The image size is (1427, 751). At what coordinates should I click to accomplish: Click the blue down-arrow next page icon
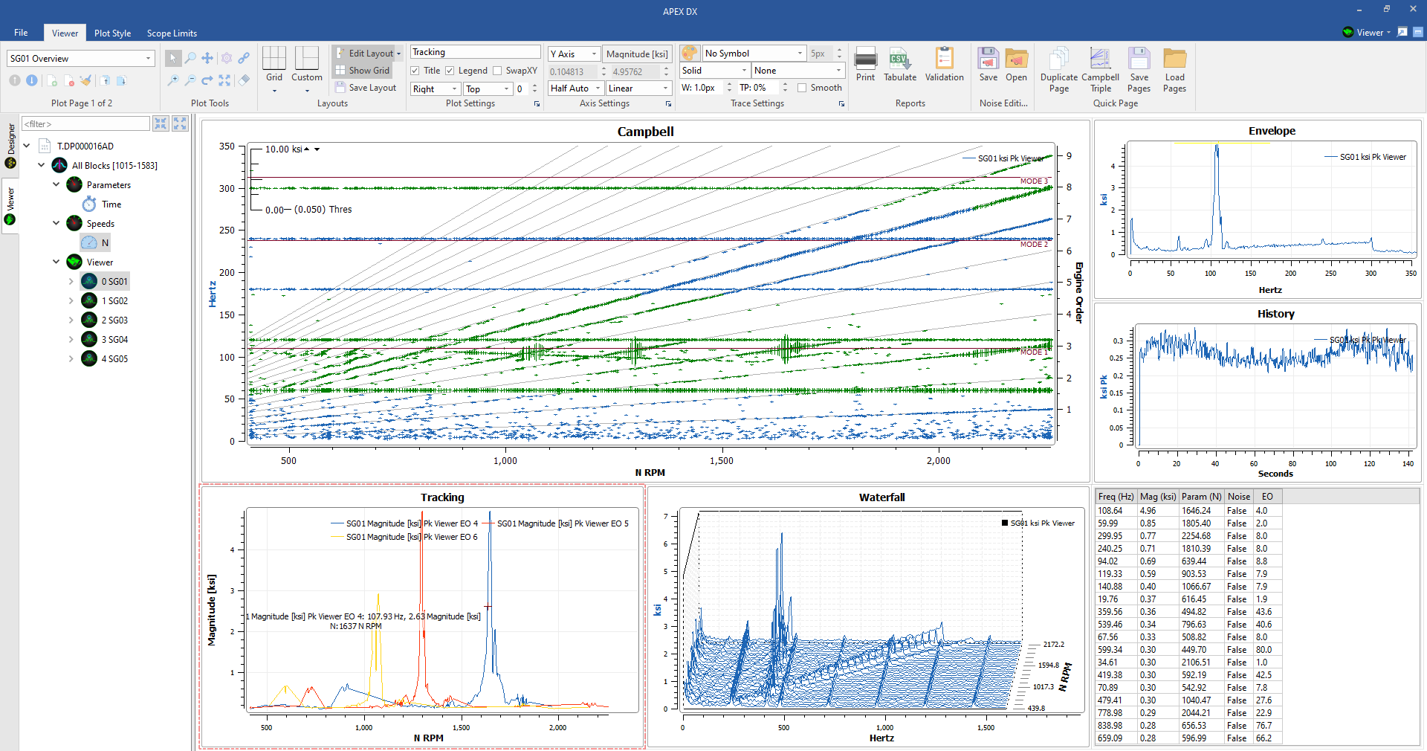(32, 80)
